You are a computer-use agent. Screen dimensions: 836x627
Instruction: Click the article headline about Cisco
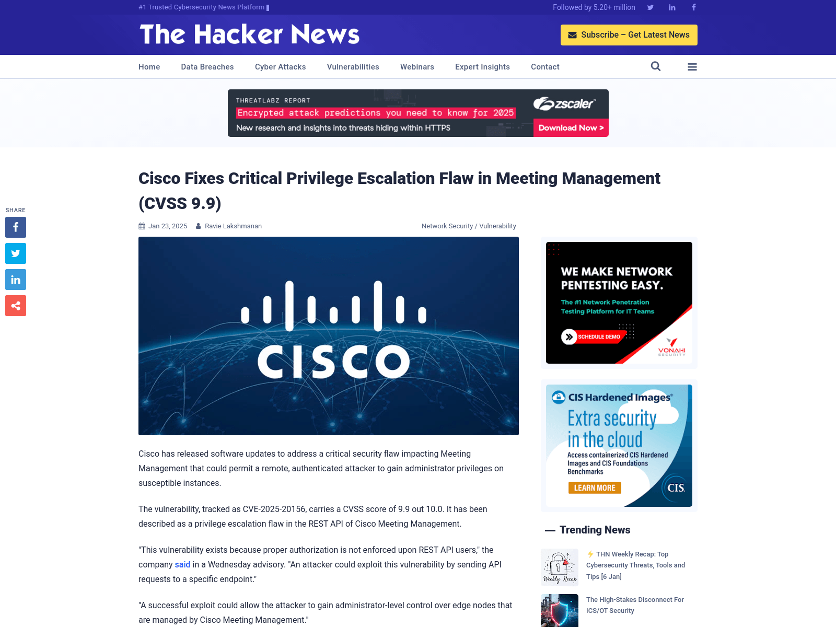point(399,191)
